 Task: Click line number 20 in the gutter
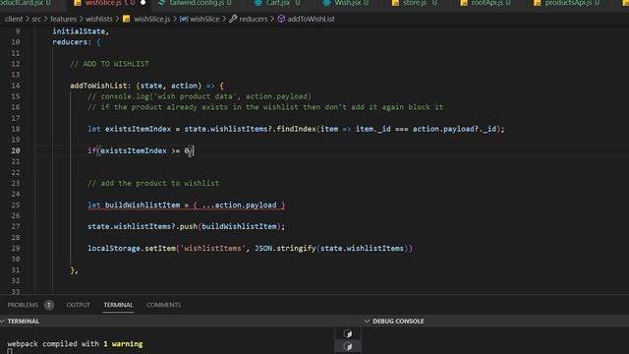click(16, 150)
